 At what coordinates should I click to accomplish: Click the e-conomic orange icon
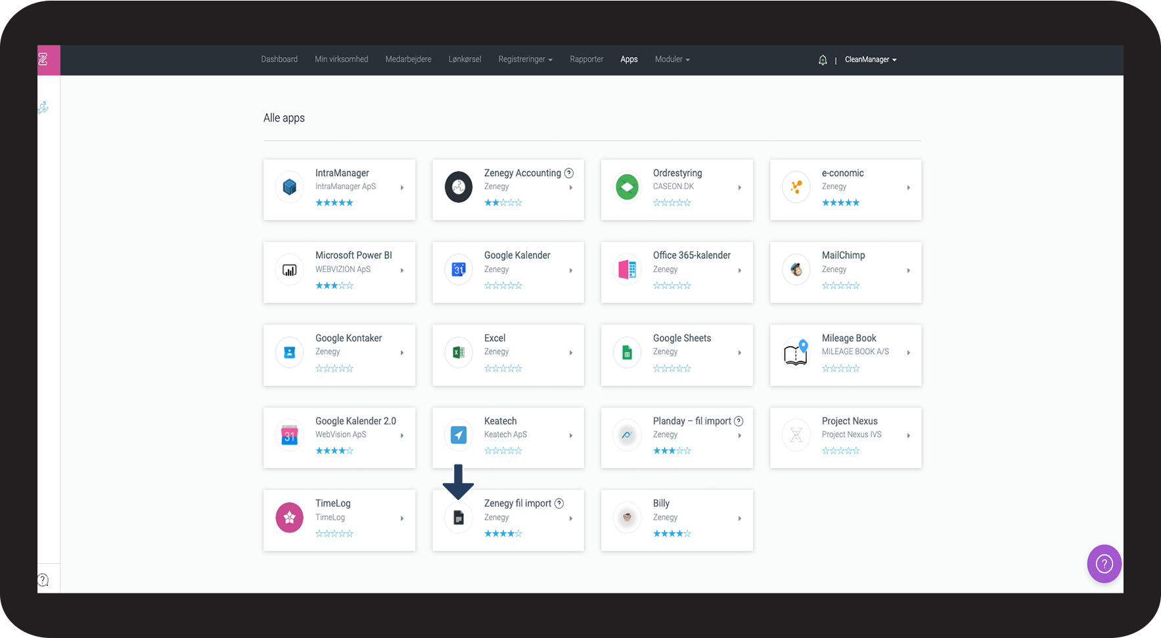coord(796,187)
